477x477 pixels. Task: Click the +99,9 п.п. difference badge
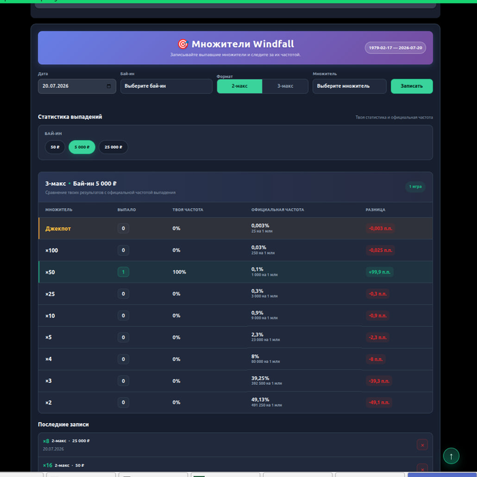[x=380, y=272]
